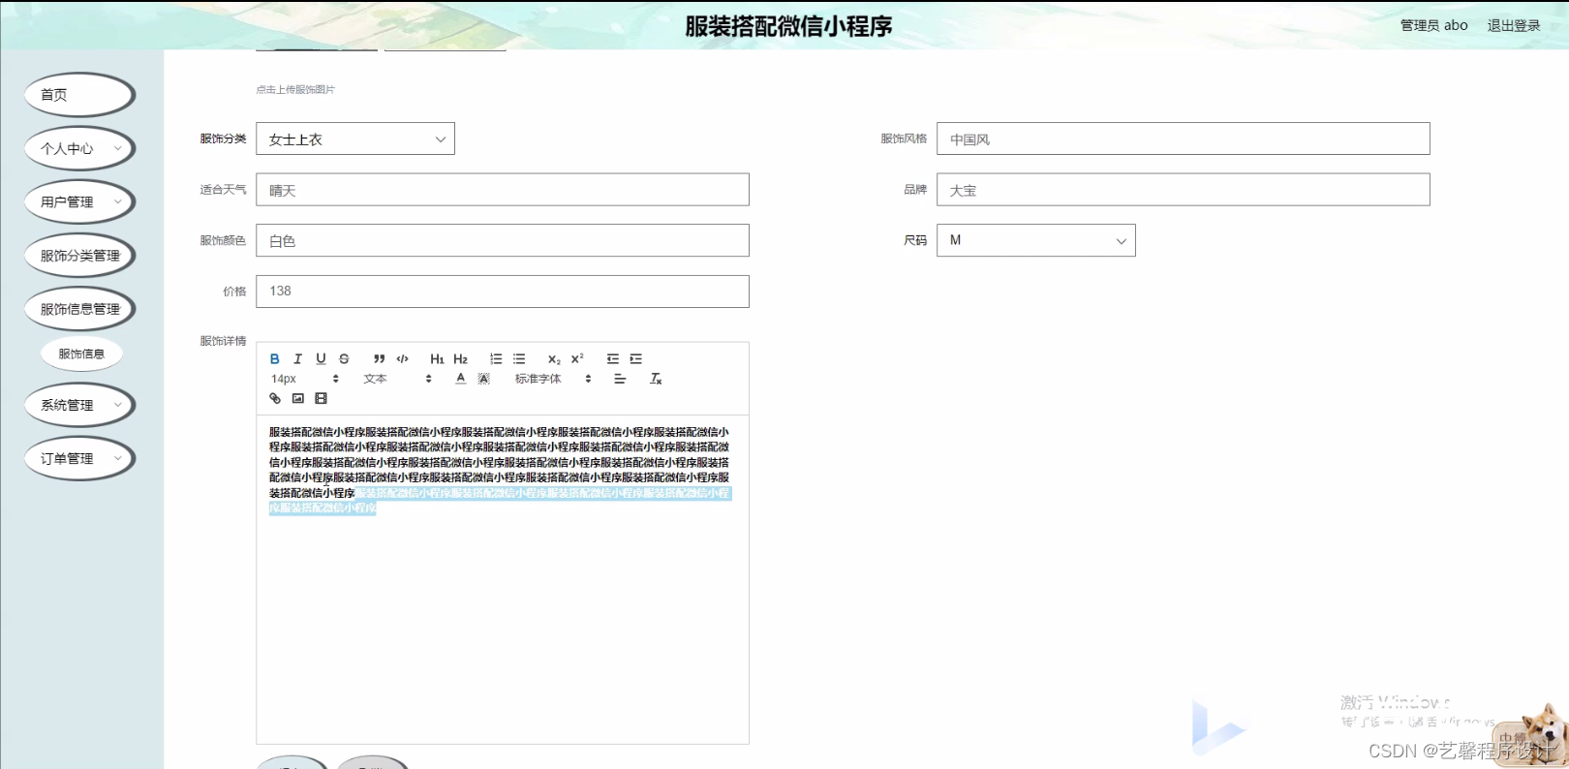The height and width of the screenshot is (769, 1569).
Task: Decrease indent in editor
Action: (x=613, y=359)
